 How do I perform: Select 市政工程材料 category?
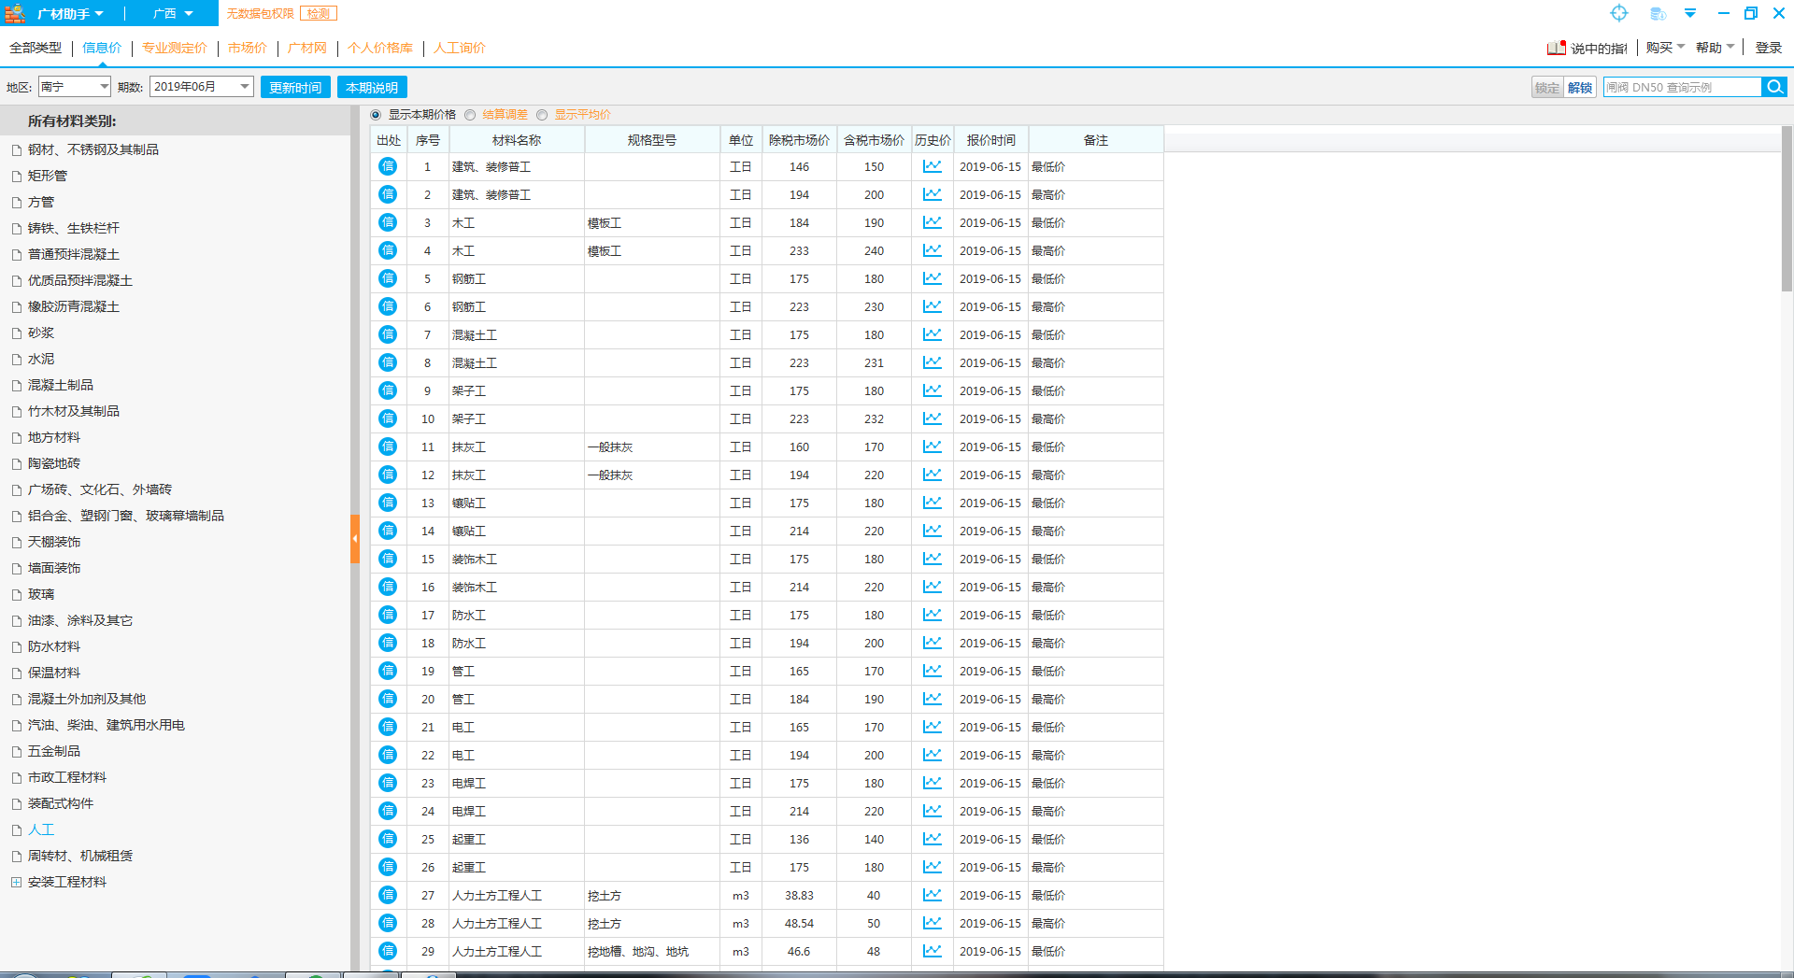coord(67,777)
